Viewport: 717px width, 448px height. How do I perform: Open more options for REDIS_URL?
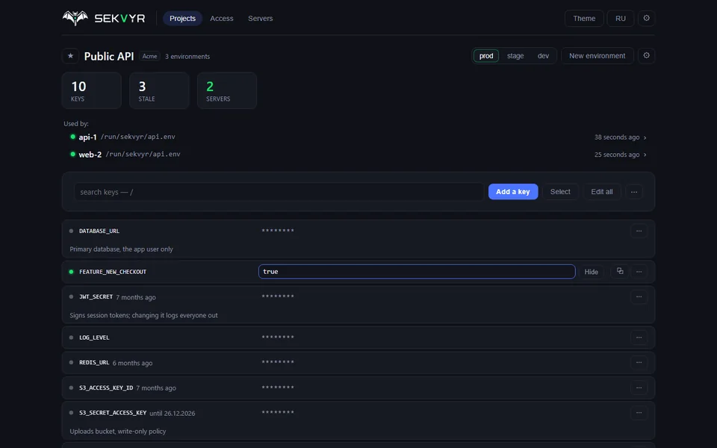click(x=639, y=363)
